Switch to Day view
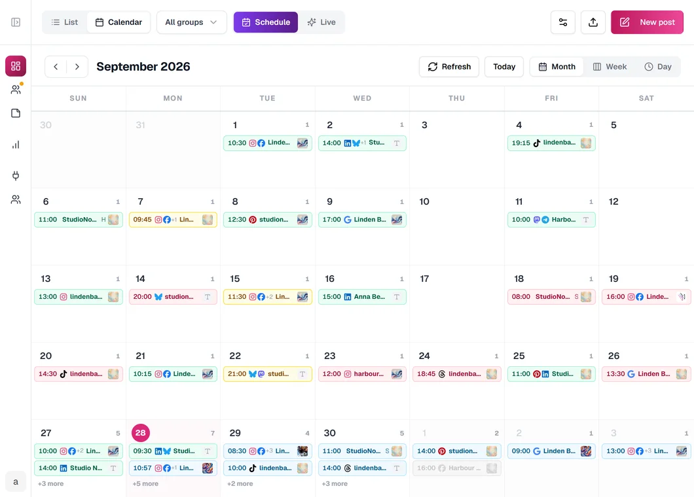The width and height of the screenshot is (694, 497). (x=658, y=67)
